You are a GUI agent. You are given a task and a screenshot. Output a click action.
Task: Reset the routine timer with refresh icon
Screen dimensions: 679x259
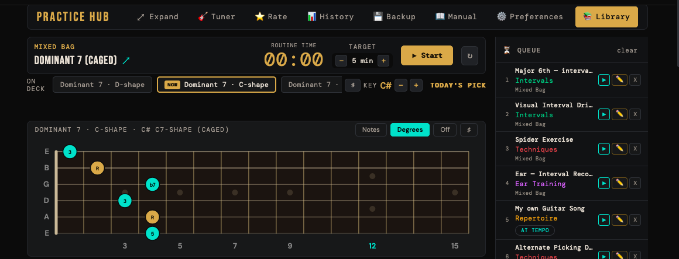tap(470, 55)
